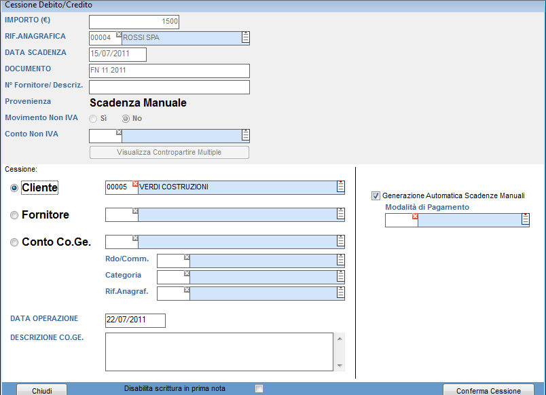
Task: Click the clear X icon in the Categoria field
Action: 186,274
